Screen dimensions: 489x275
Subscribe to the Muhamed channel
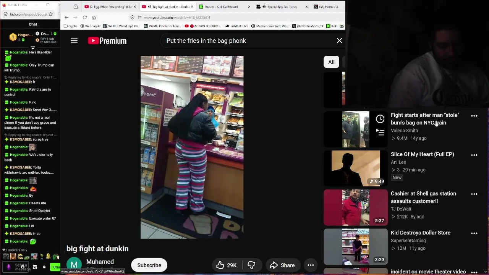(149, 265)
